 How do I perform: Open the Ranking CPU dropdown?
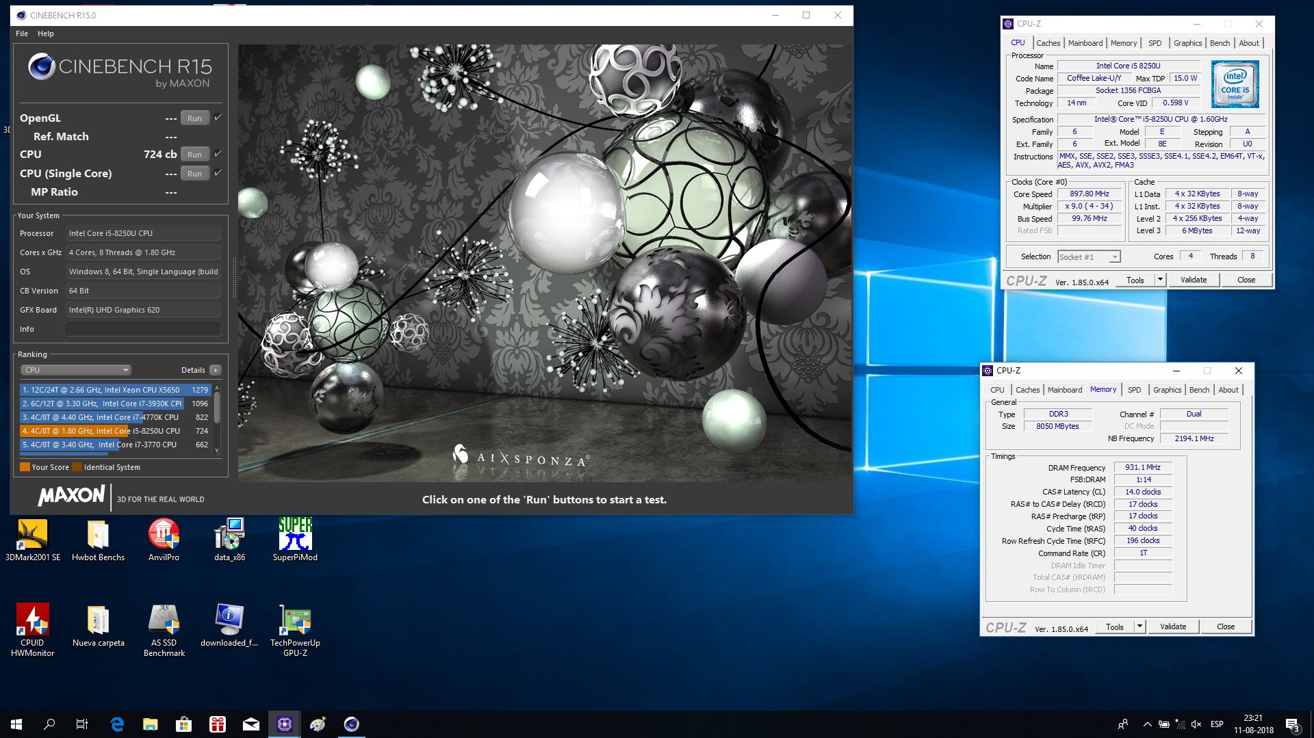tap(76, 370)
